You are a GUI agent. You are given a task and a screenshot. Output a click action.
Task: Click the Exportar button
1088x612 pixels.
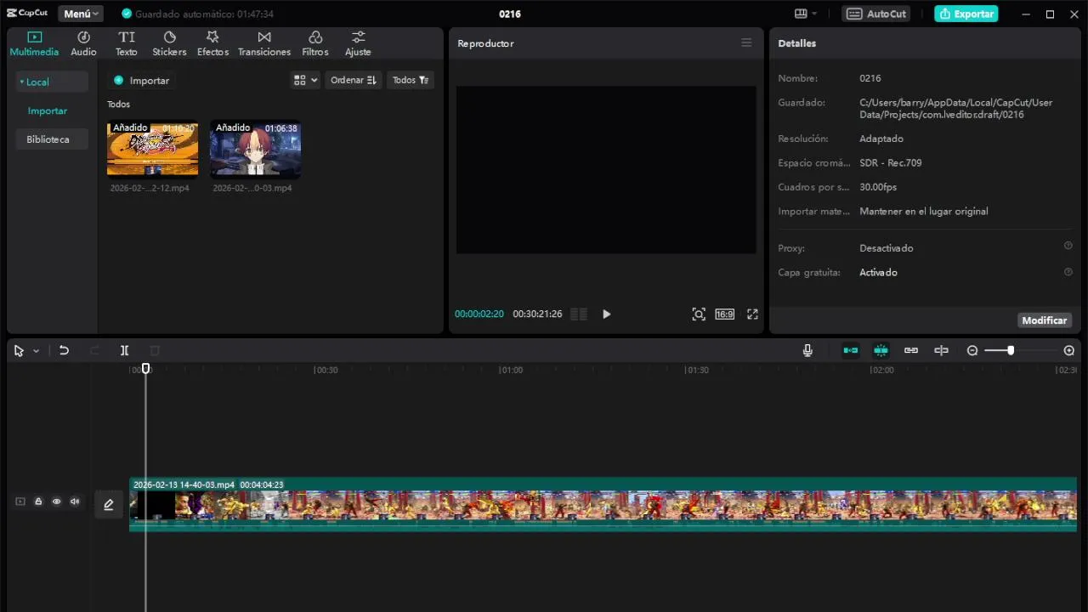coord(966,14)
